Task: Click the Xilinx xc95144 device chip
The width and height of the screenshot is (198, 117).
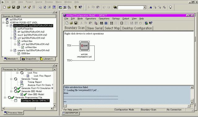Action: (84, 46)
